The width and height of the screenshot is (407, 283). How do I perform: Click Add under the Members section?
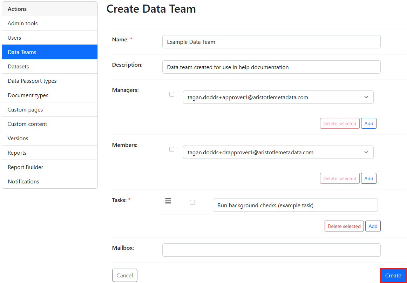368,178
